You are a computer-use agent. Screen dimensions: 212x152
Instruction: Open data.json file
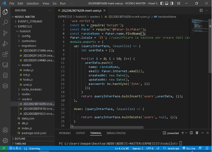point(33,118)
